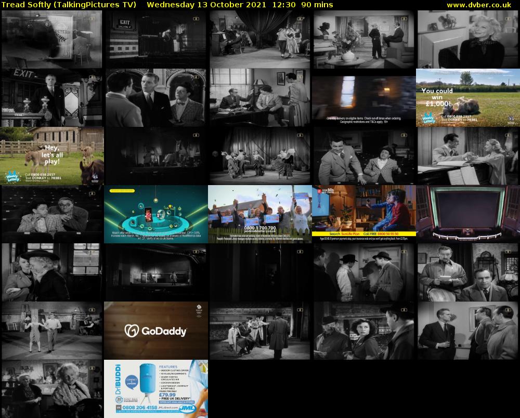This screenshot has height=418, width=520.
Task: Open the couple dancing on stage thumbnail
Action: [x=52, y=331]
